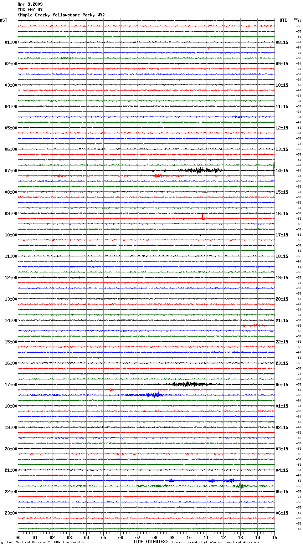Click minute tick label '12' on time axis
This screenshot has height=547, width=303.
click(x=223, y=537)
